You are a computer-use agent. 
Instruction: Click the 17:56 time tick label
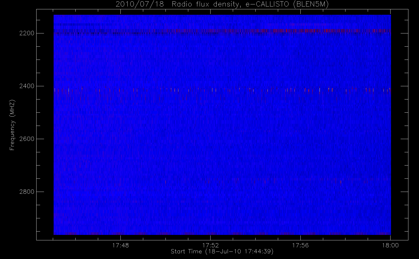pos(300,245)
